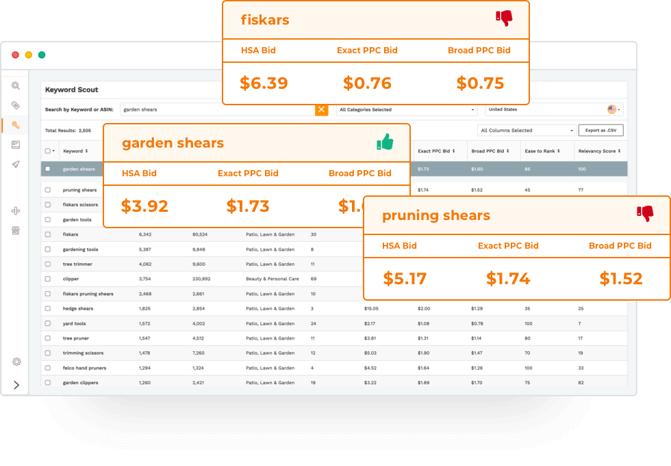Open the United States marketplace dropdown
671x466 pixels.
click(x=554, y=110)
